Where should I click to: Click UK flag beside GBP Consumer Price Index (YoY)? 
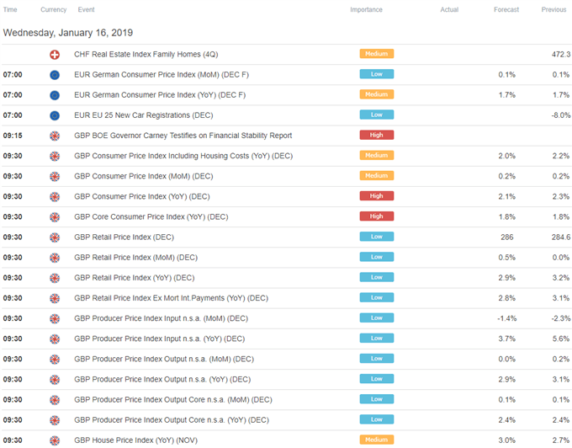coord(55,197)
